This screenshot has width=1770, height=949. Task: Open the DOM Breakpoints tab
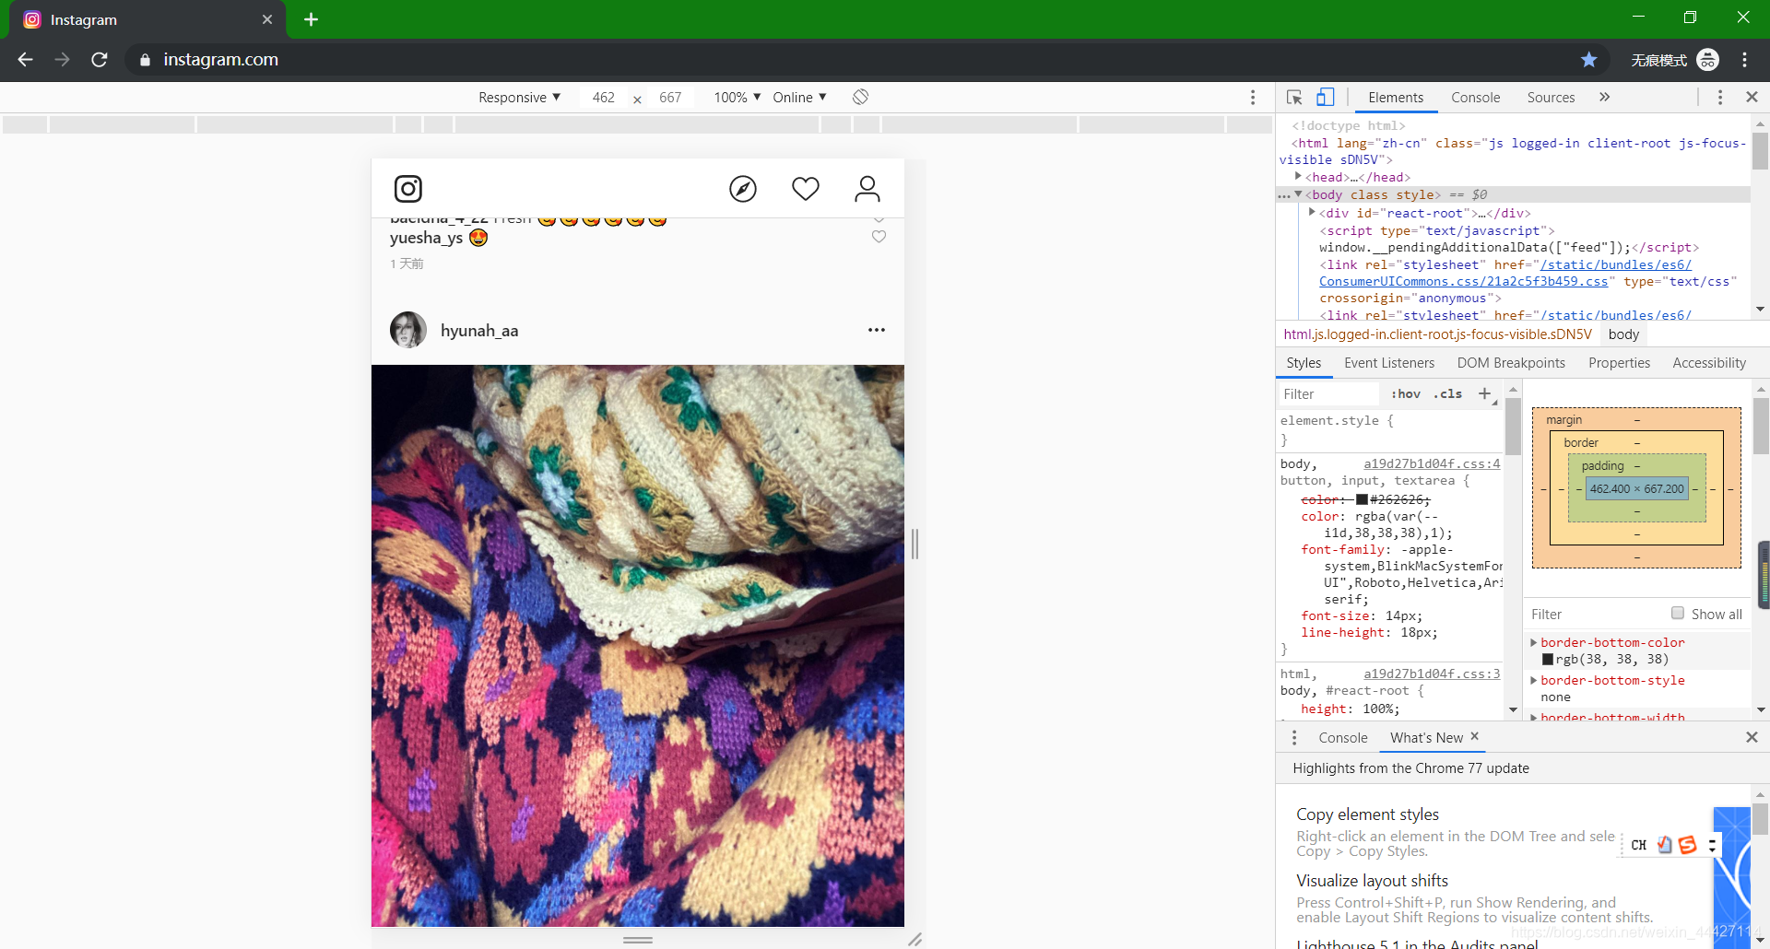[1511, 363]
